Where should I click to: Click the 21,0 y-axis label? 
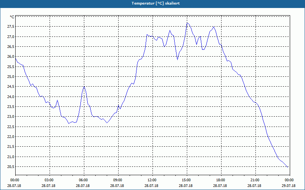click(x=11, y=157)
